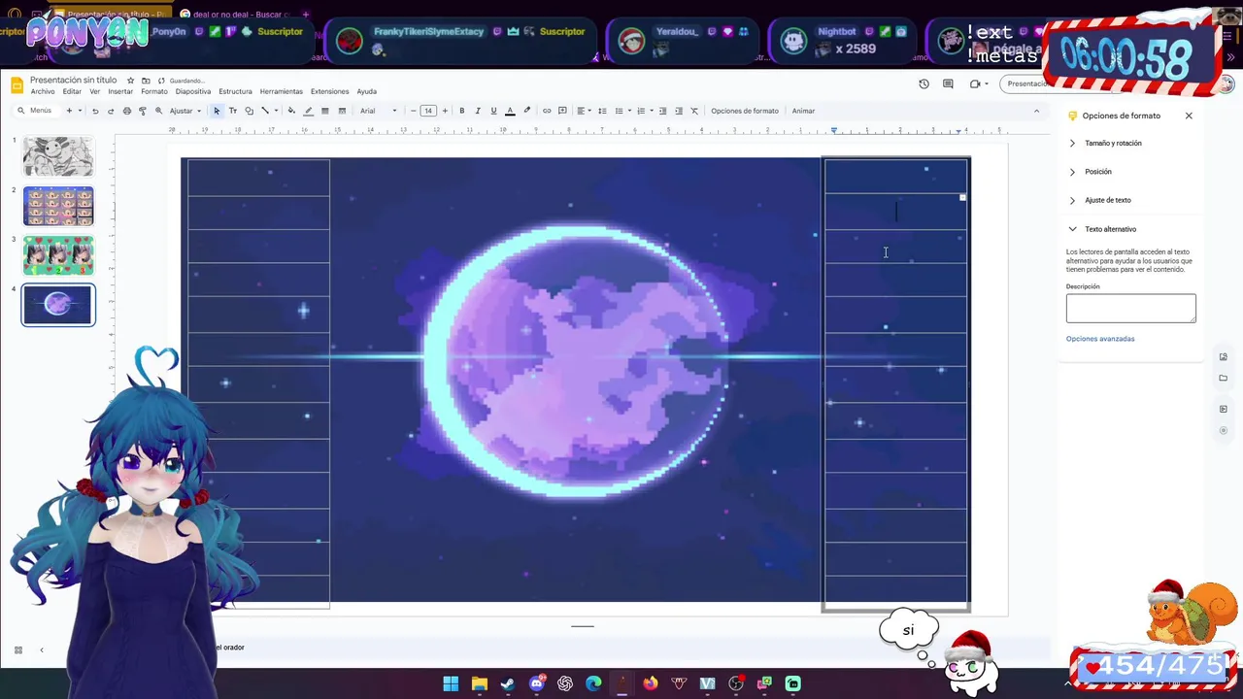Open version history clock icon
This screenshot has width=1243, height=699.
click(x=924, y=83)
